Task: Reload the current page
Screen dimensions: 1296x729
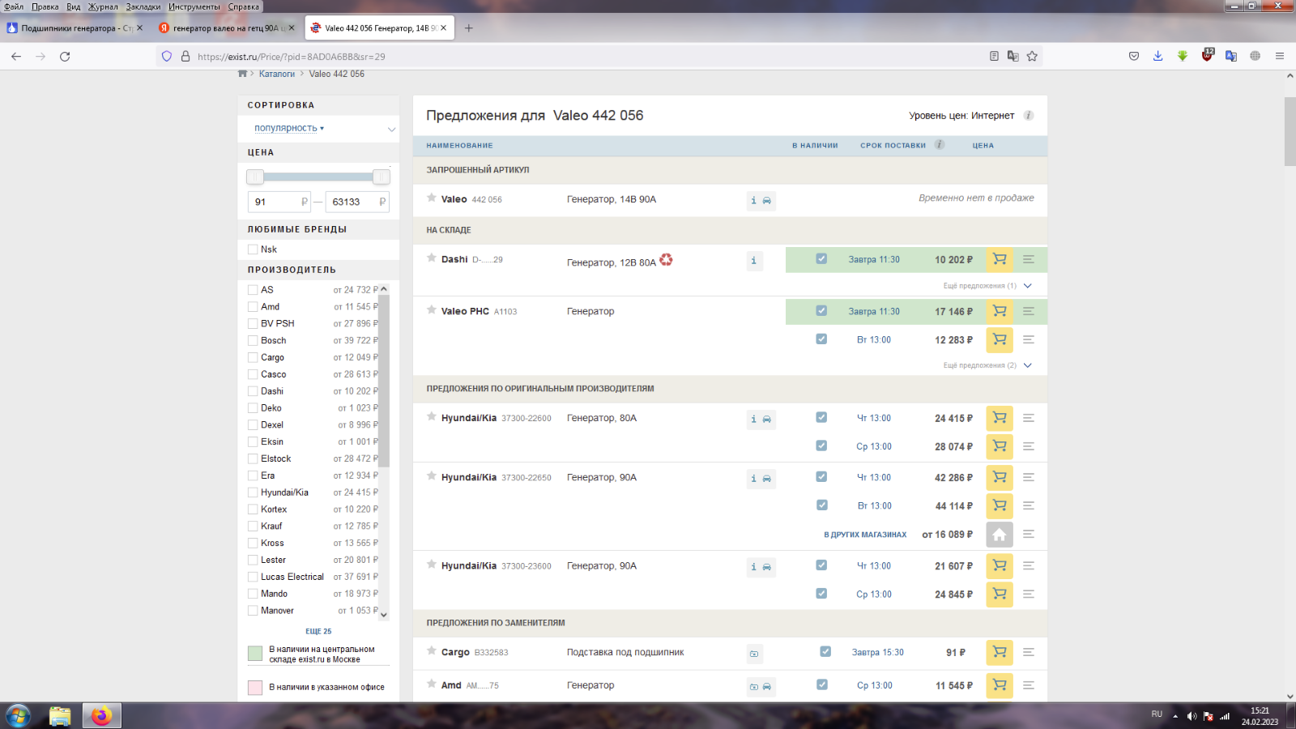Action: (x=65, y=56)
